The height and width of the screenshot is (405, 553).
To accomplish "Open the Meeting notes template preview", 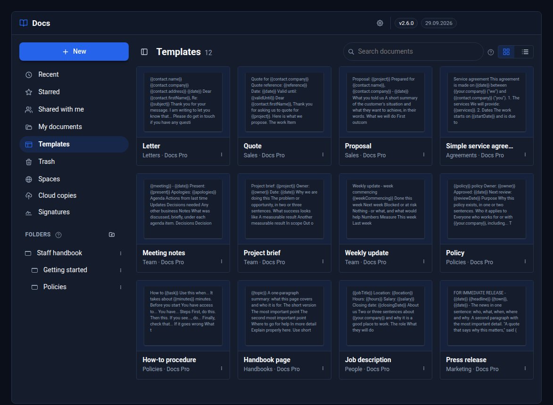I will point(183,209).
